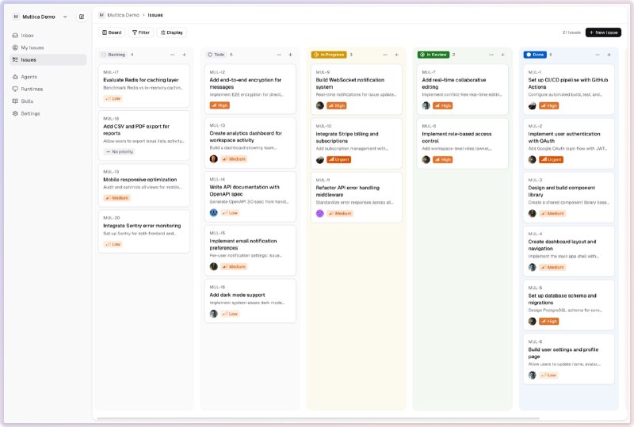The width and height of the screenshot is (634, 427).
Task: Open Add dark mode support card
Action: 250,301
